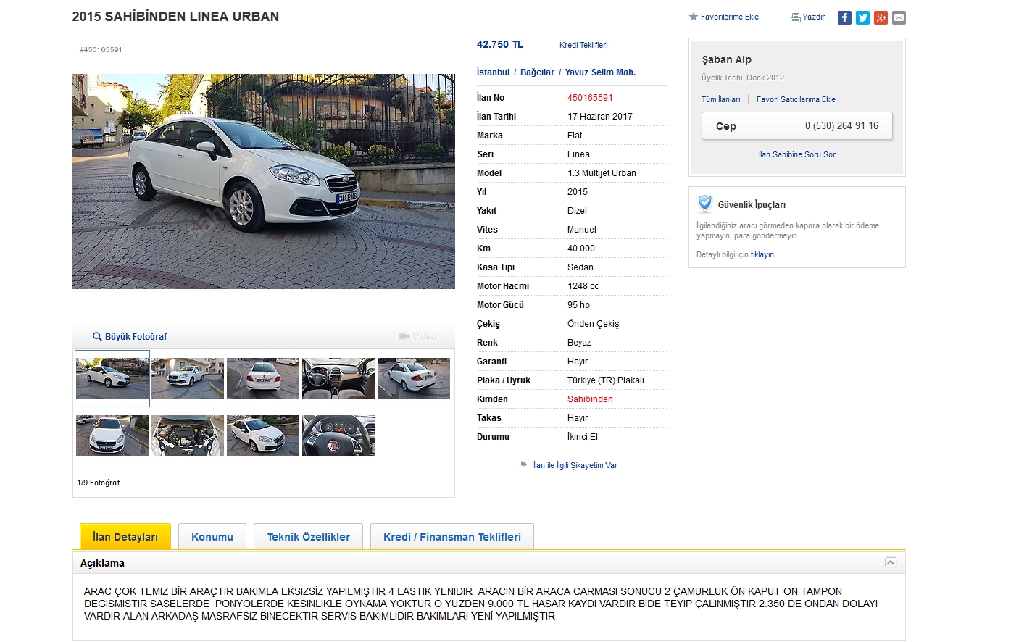Switch to Teknik Özellikler tab
Screen dimensions: 1032x642
coord(309,536)
